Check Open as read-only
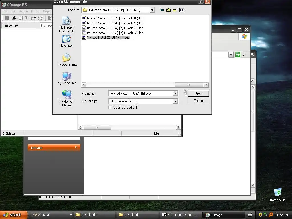Viewport: 292px width, 219px height. (110, 108)
